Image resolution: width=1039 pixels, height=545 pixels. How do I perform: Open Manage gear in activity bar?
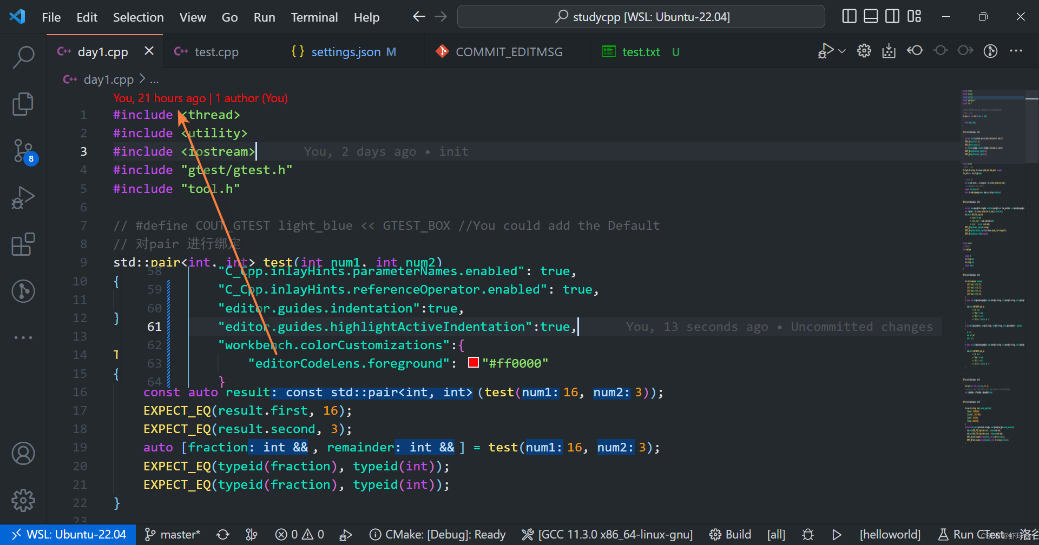click(23, 500)
